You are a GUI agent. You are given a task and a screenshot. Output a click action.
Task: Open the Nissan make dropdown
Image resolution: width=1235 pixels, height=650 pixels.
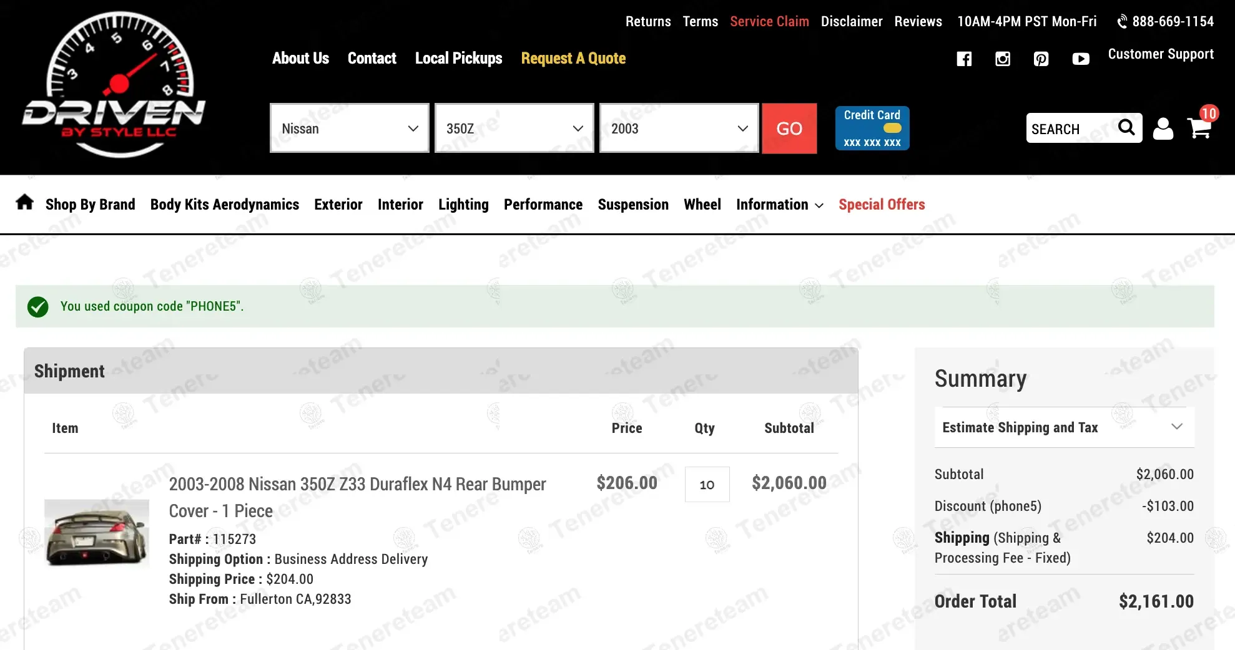[x=350, y=128]
